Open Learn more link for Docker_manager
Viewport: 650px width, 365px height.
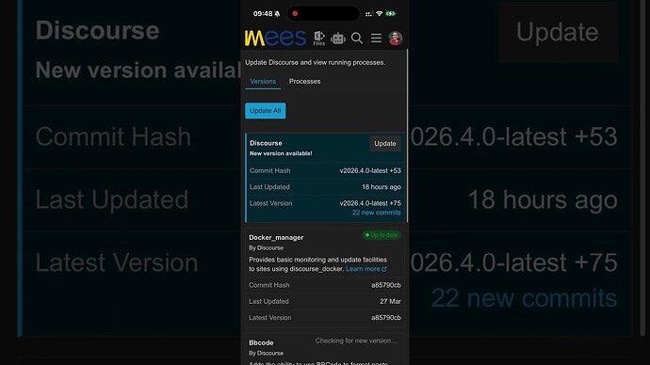[366, 269]
